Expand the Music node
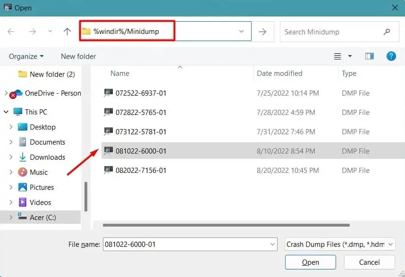 point(11,172)
